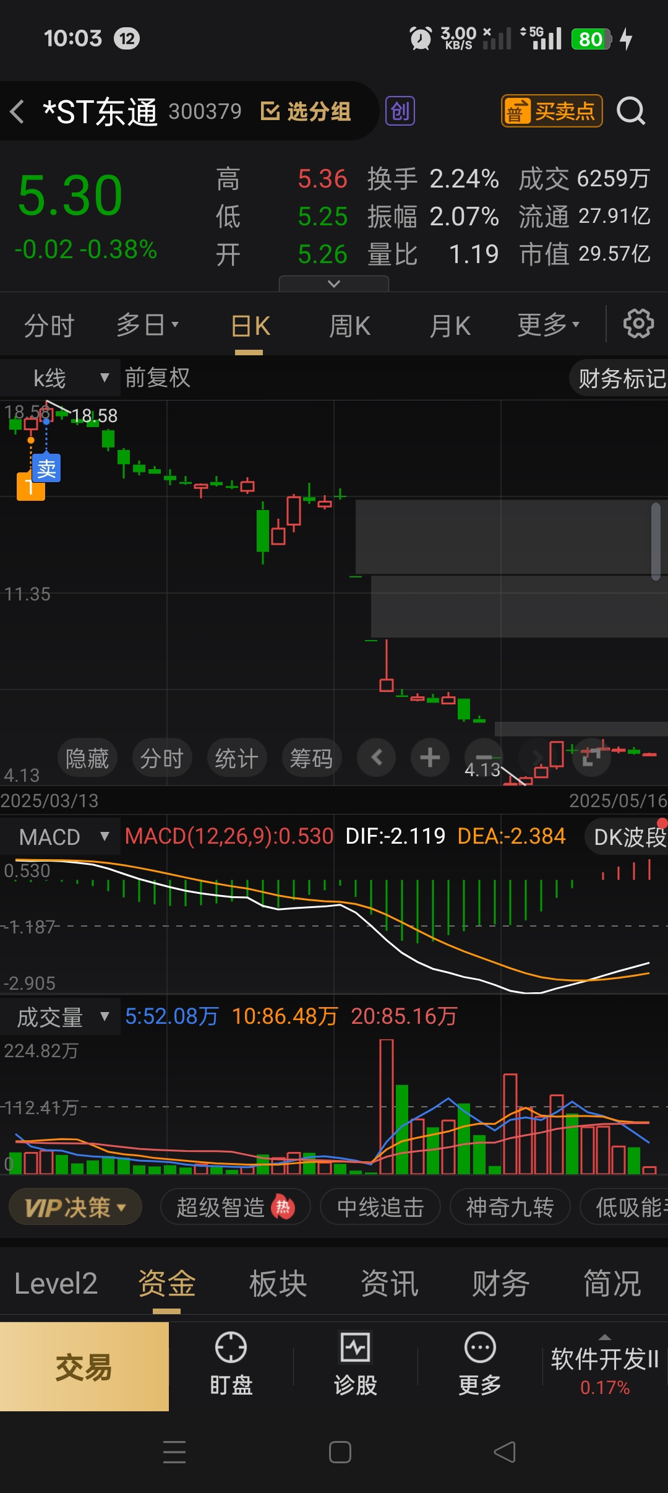Tap the 5:52.08万 volume average
This screenshot has height=1493, width=668.
[x=172, y=1016]
